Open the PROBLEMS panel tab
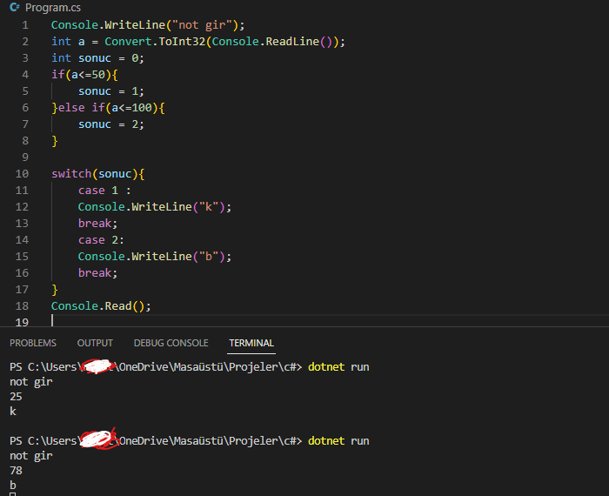This screenshot has height=496, width=609. (33, 343)
